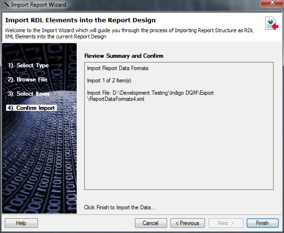
Task: Open Help for the wizard
Action: 21,223
